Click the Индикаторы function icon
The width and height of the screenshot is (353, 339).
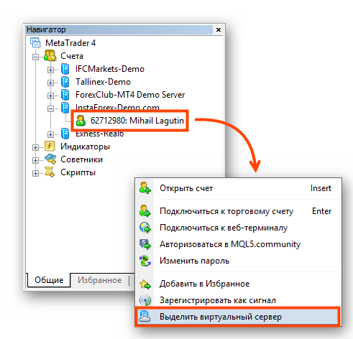tap(50, 147)
